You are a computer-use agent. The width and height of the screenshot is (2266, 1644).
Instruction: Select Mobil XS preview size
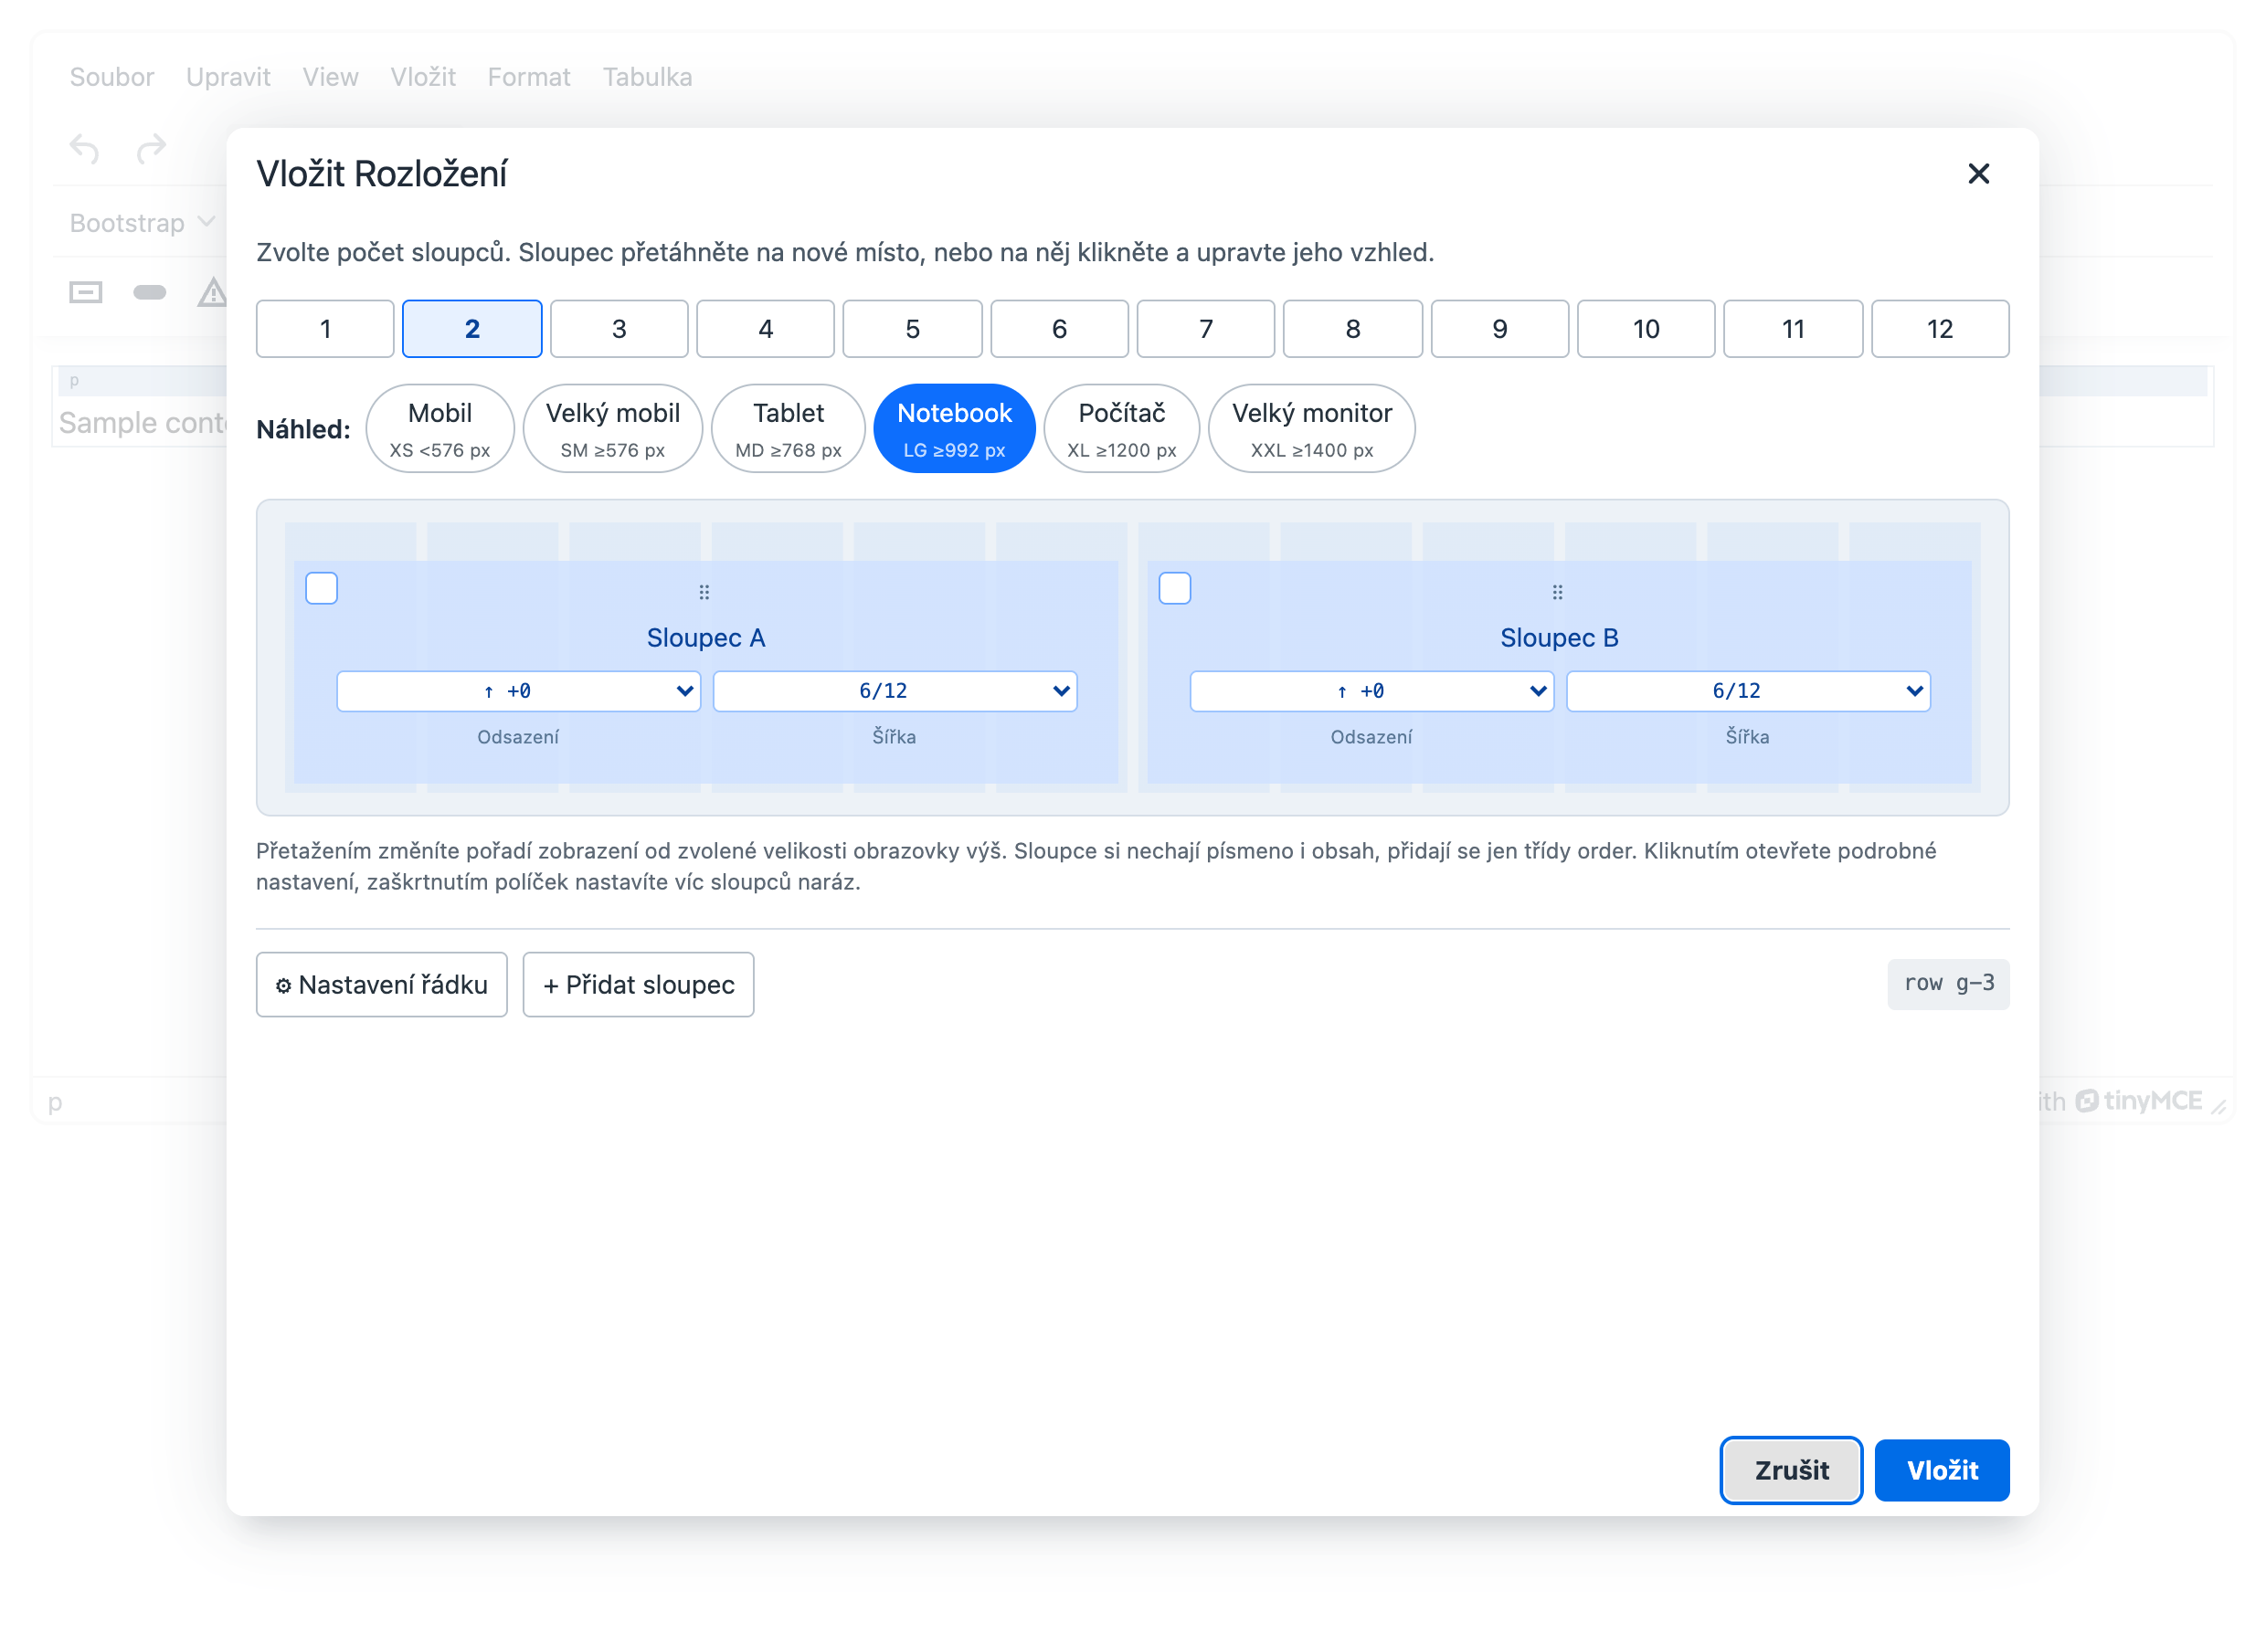point(439,428)
